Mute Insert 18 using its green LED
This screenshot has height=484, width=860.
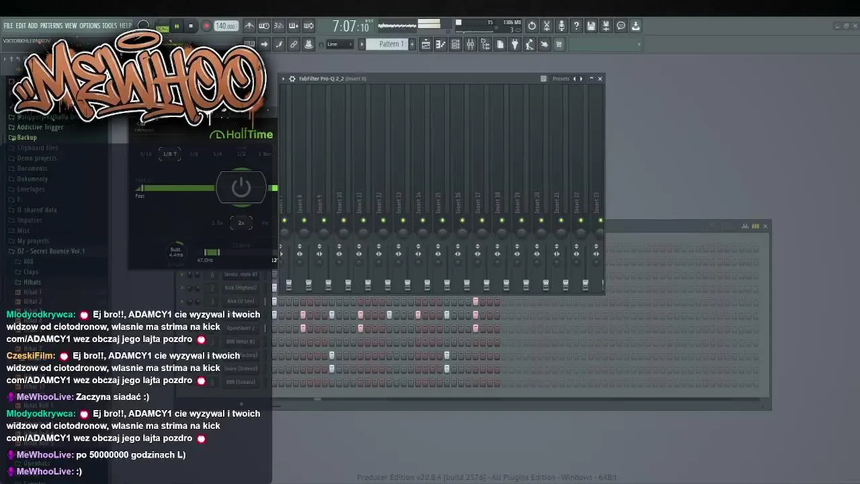tap(501, 220)
